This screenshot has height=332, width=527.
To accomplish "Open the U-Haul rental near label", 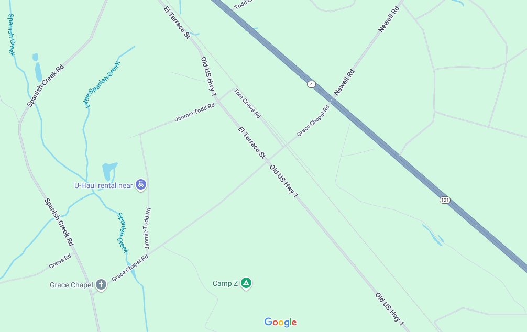I will (x=104, y=185).
